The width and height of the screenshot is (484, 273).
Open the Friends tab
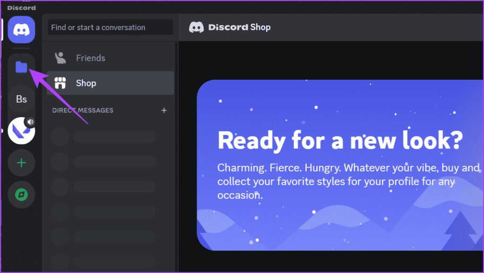click(110, 58)
